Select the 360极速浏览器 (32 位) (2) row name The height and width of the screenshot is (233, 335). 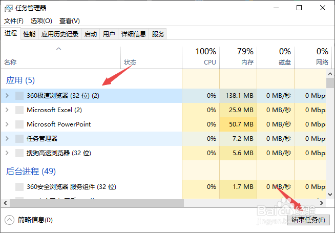(x=63, y=96)
